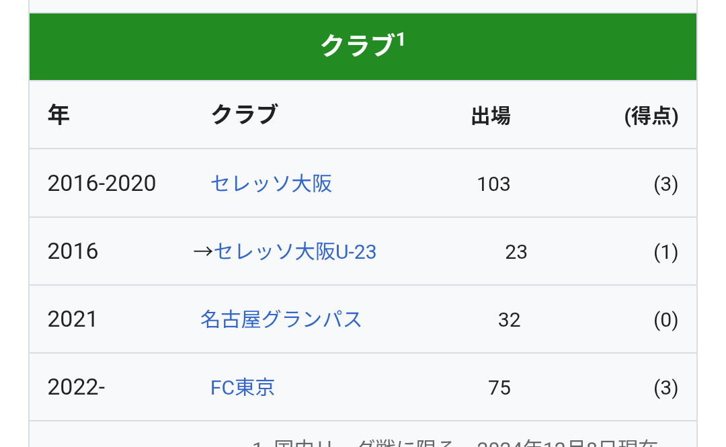
Task: Open the セレッソ大阪 club link
Action: point(272,184)
